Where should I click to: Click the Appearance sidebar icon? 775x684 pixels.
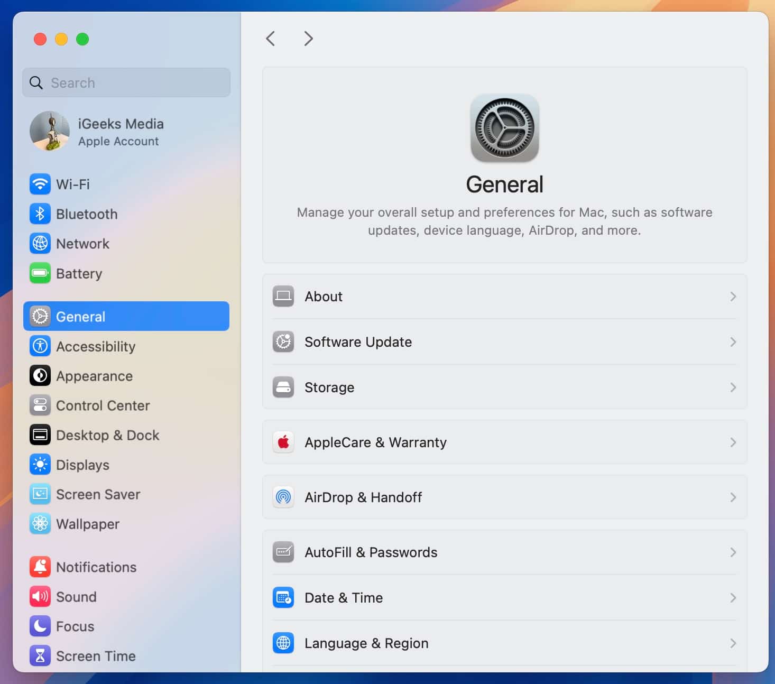40,376
